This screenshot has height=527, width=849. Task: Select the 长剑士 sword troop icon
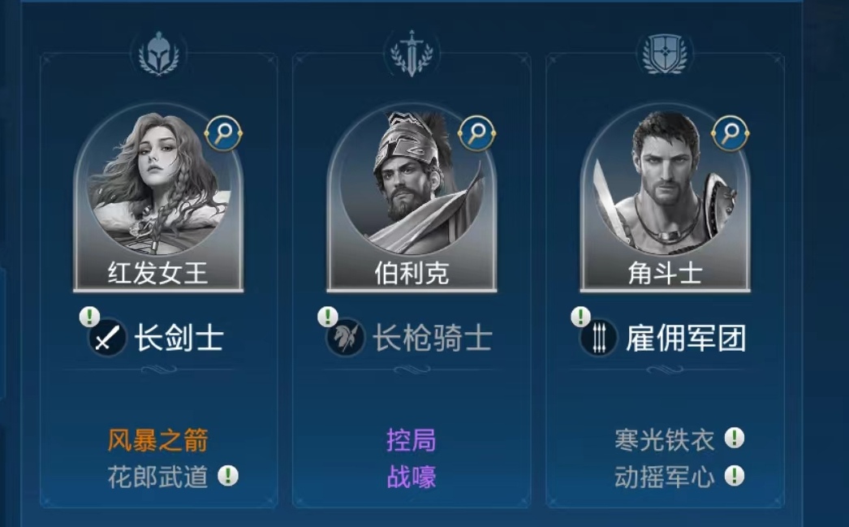(x=108, y=338)
